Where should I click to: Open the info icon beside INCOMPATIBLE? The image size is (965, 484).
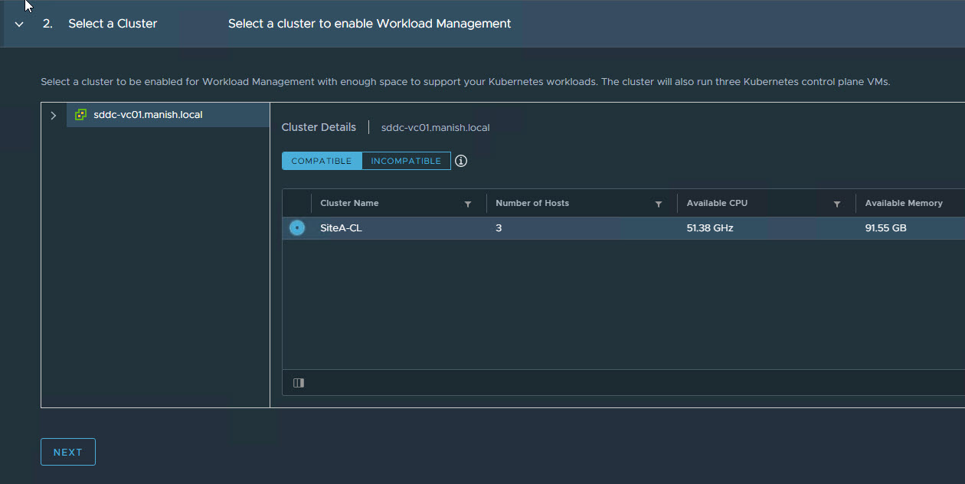tap(461, 161)
